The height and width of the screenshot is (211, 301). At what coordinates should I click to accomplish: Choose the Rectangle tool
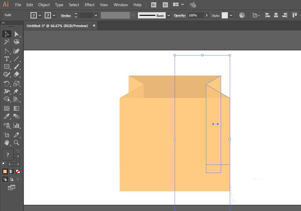[6, 66]
